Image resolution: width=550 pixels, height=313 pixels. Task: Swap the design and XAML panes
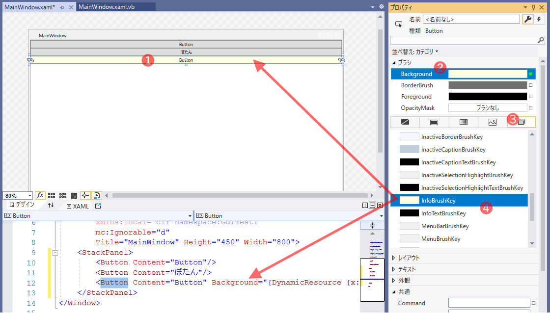pyautogui.click(x=51, y=206)
